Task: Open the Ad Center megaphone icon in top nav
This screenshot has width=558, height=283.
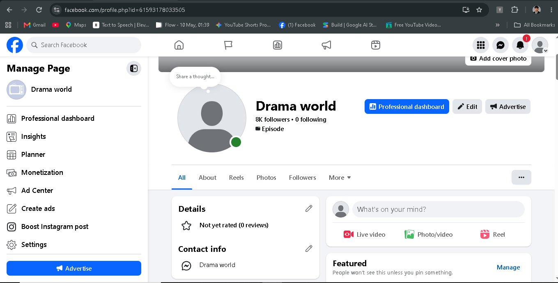Action: click(x=326, y=45)
